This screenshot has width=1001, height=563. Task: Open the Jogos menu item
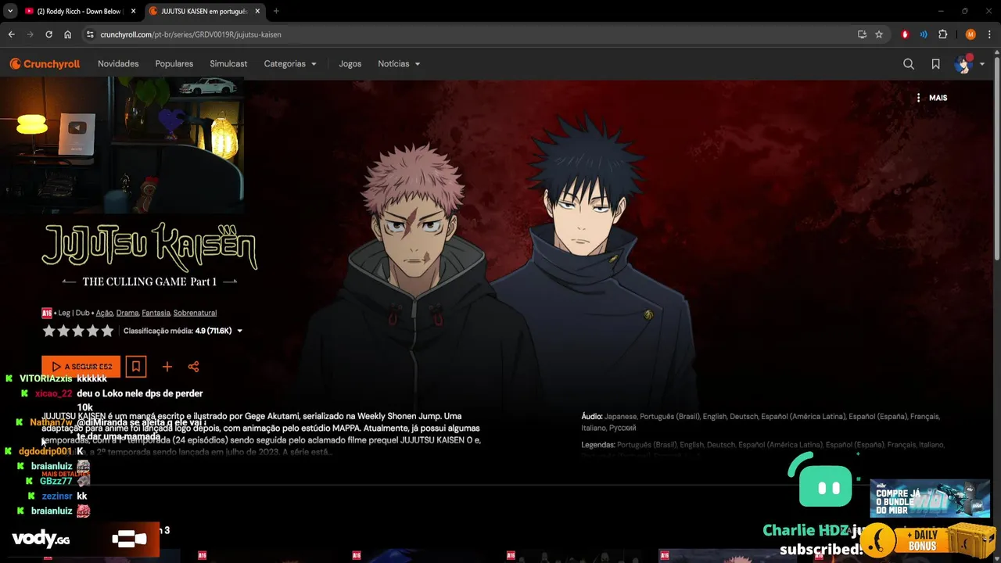(350, 64)
